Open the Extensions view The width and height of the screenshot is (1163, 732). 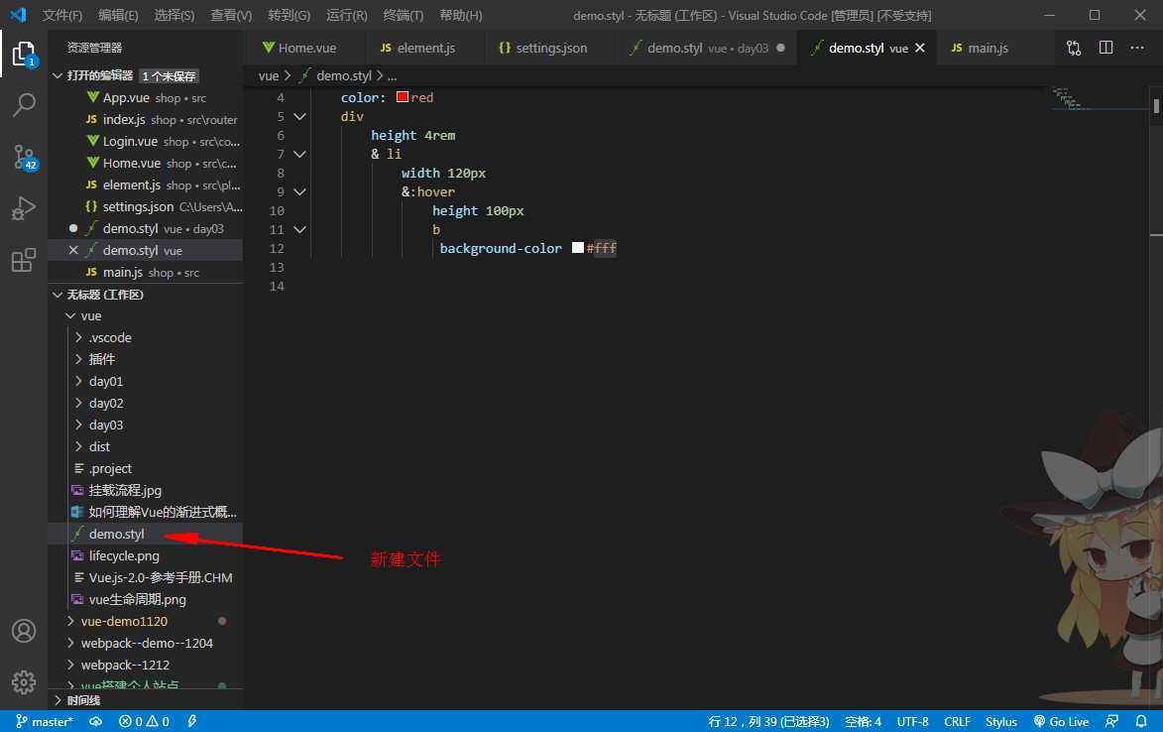coord(24,260)
